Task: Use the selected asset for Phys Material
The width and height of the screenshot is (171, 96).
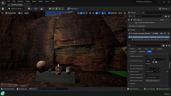Action: coord(153,62)
